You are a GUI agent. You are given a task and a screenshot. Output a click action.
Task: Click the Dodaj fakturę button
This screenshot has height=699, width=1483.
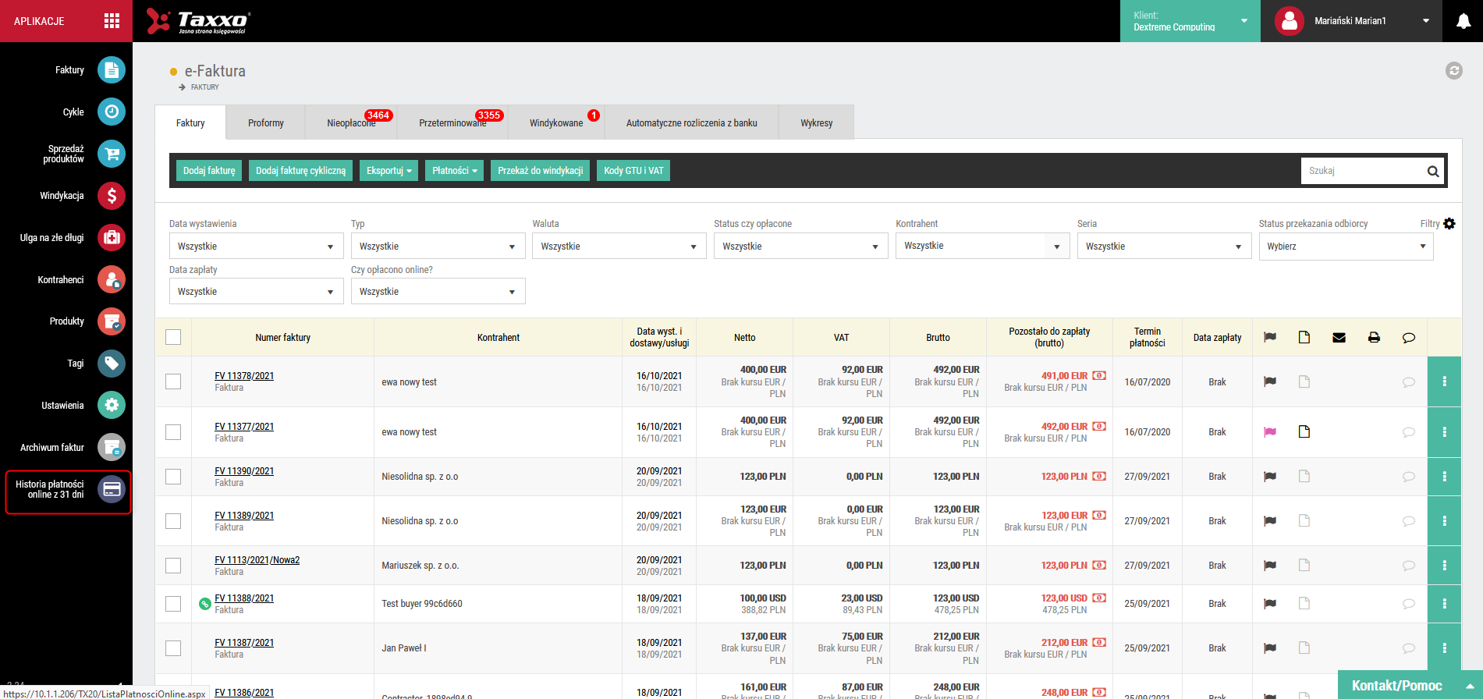(209, 171)
